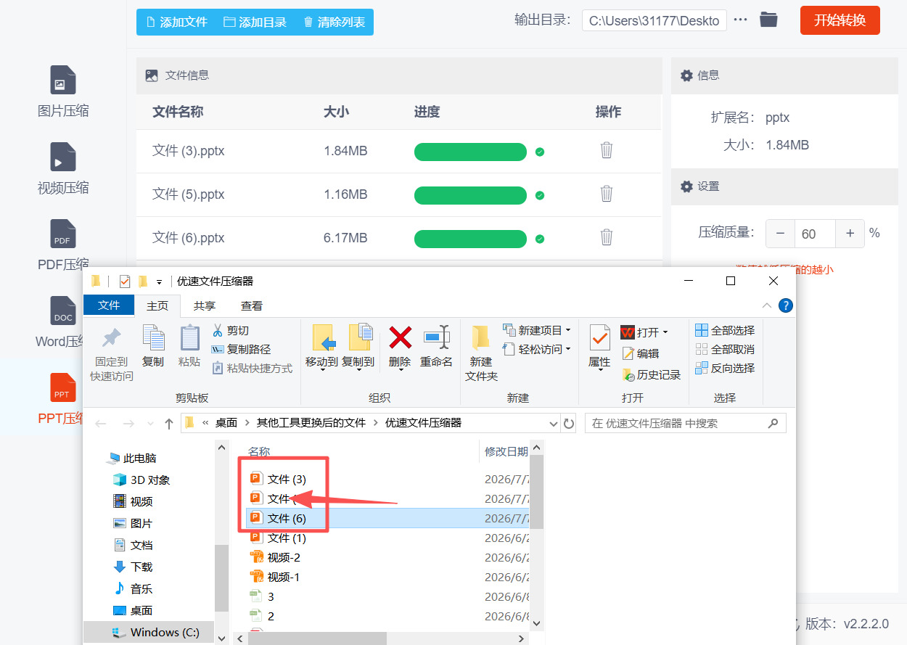Click the orange 开始转换 button
Screen dimensions: 907x645
[840, 20]
